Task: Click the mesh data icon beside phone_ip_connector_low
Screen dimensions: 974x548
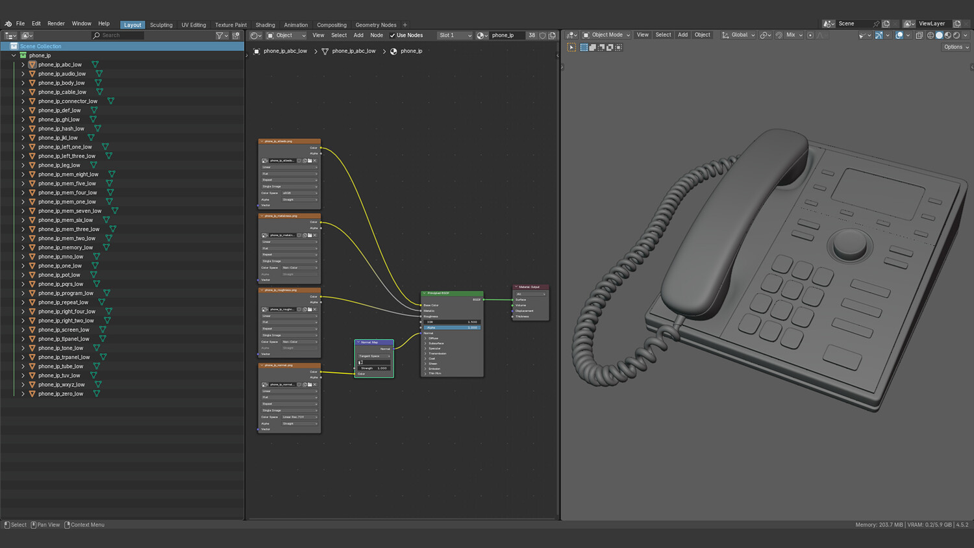Action: click(110, 101)
